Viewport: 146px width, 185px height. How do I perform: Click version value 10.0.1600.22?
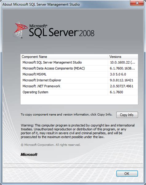point(123,62)
